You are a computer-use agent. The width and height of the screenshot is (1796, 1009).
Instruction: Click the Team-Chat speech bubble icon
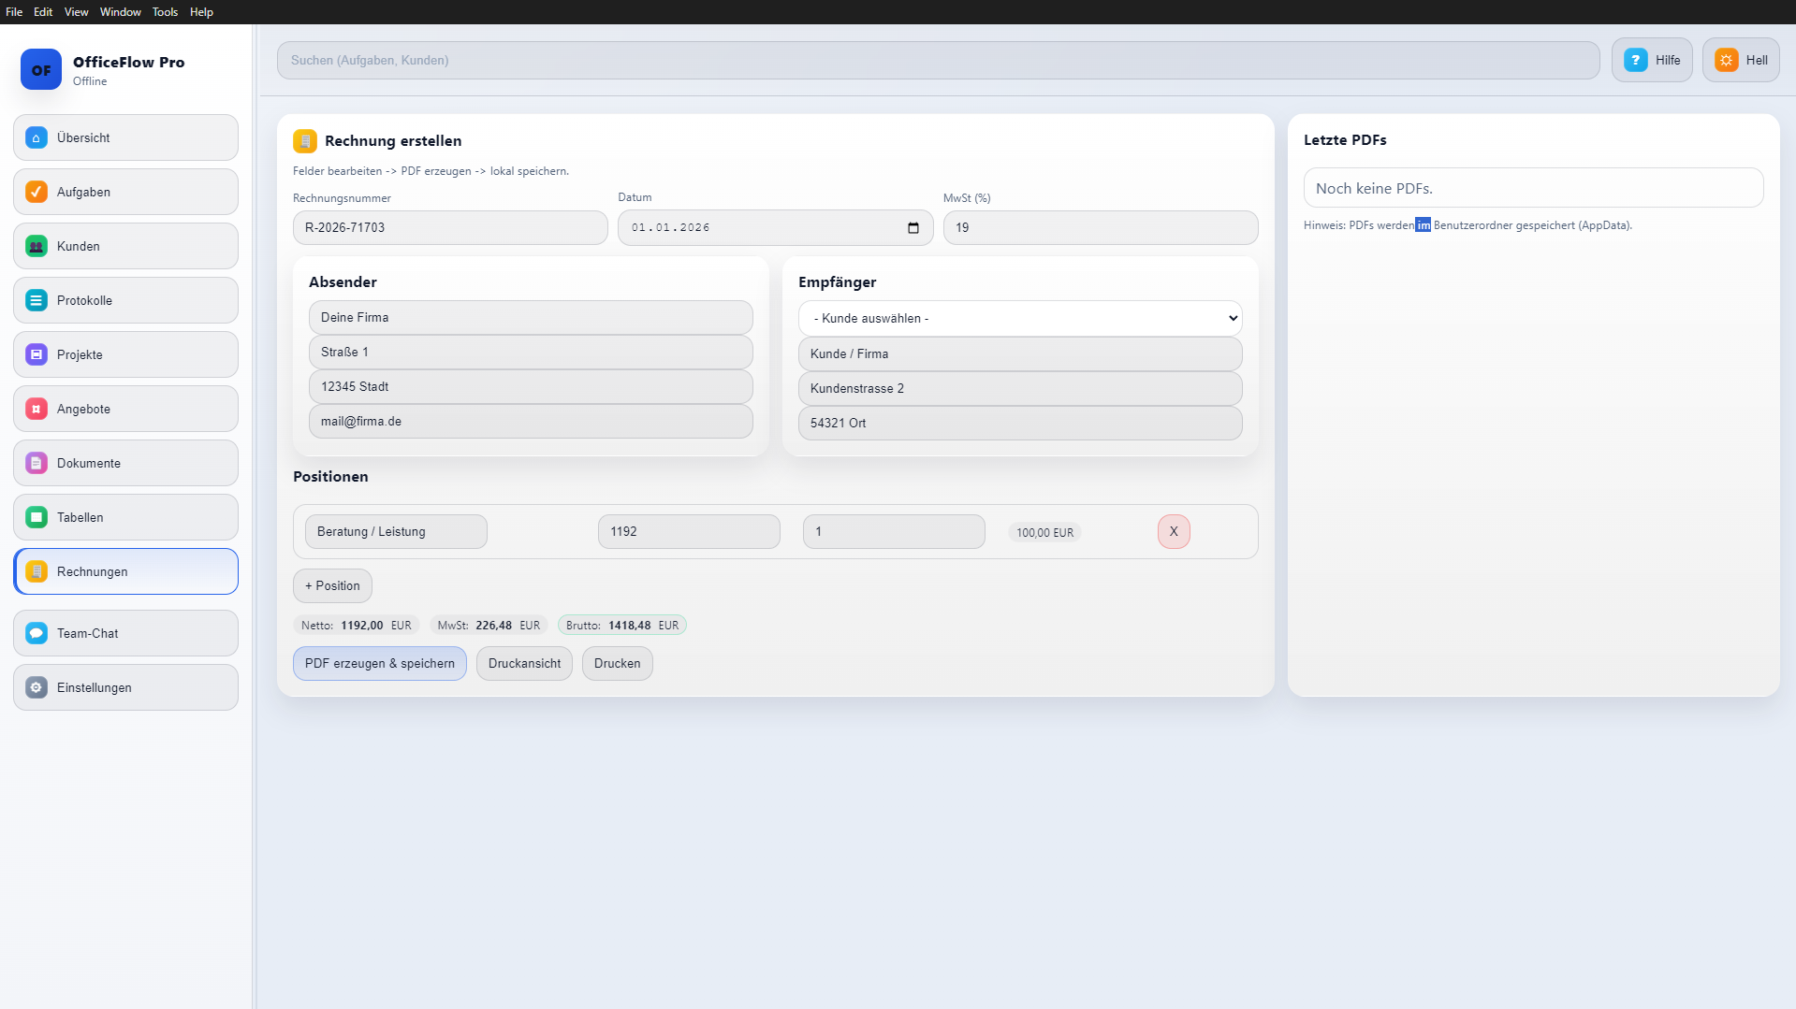(x=37, y=633)
